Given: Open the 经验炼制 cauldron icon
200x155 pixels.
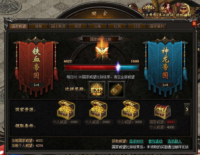Looking at the screenshot, I should pos(184,10).
